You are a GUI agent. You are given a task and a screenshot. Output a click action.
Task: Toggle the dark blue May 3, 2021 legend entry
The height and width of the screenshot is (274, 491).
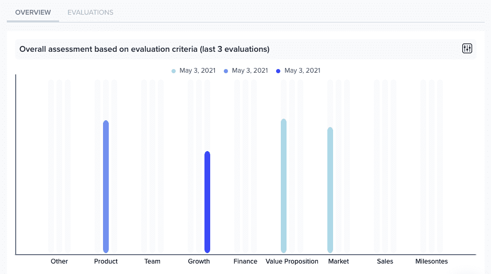pos(298,71)
